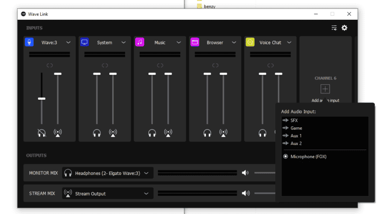
Task: Click the Music note channel icon
Action: coord(140,42)
